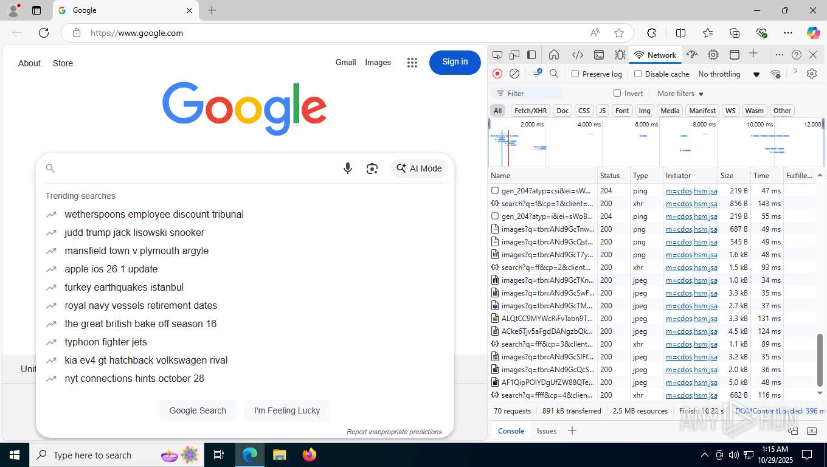Open the Issues drawer tab
The image size is (827, 467).
(547, 431)
